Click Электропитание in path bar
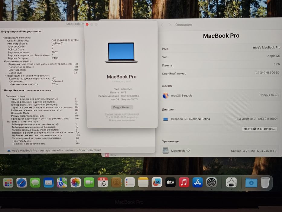Screen dimensions: 282x212 coord(90,150)
